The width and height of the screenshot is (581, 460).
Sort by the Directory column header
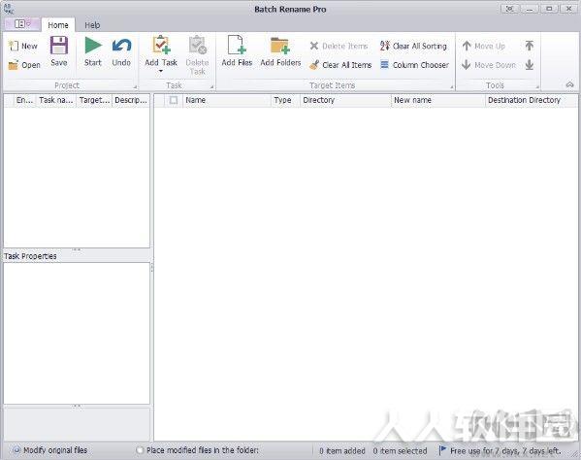point(345,100)
